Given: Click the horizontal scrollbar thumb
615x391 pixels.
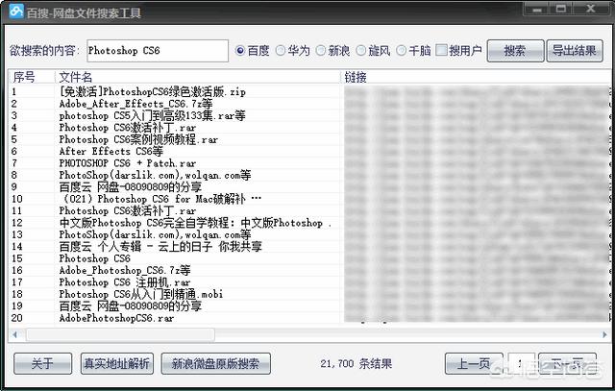Looking at the screenshot, I should (x=120, y=334).
